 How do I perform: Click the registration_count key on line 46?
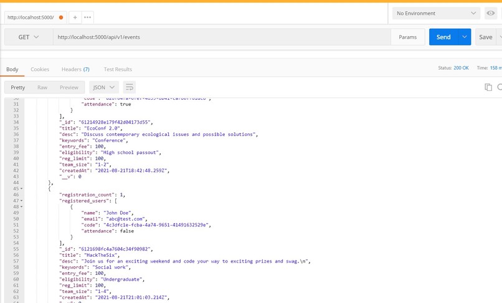click(x=87, y=195)
